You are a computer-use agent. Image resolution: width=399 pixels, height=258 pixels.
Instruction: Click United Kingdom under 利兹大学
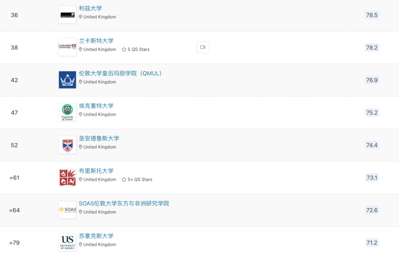(x=100, y=17)
